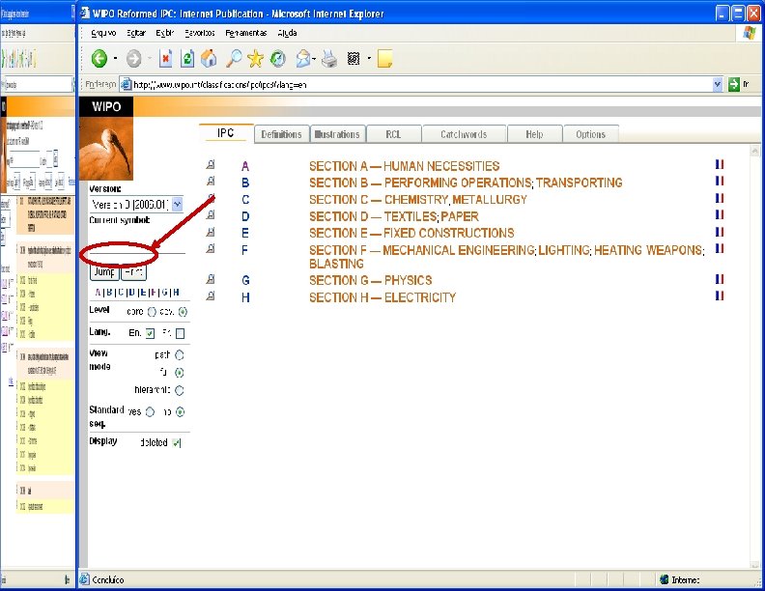Open Section H Electricity link
This screenshot has height=591, width=765.
click(382, 297)
